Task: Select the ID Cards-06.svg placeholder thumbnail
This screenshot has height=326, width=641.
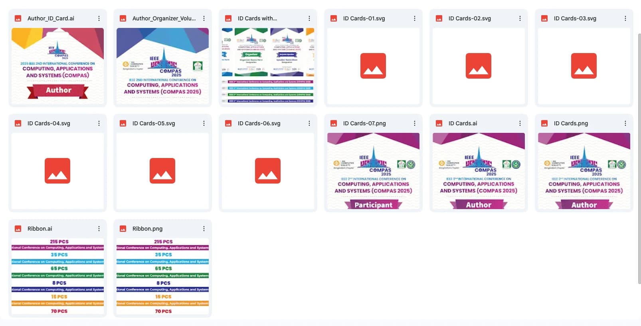Action: [268, 171]
